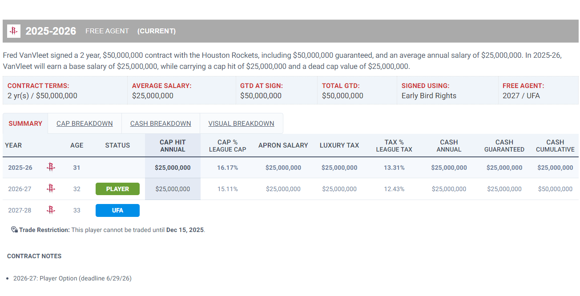Show the Visual Breakdown tab

pos(241,124)
